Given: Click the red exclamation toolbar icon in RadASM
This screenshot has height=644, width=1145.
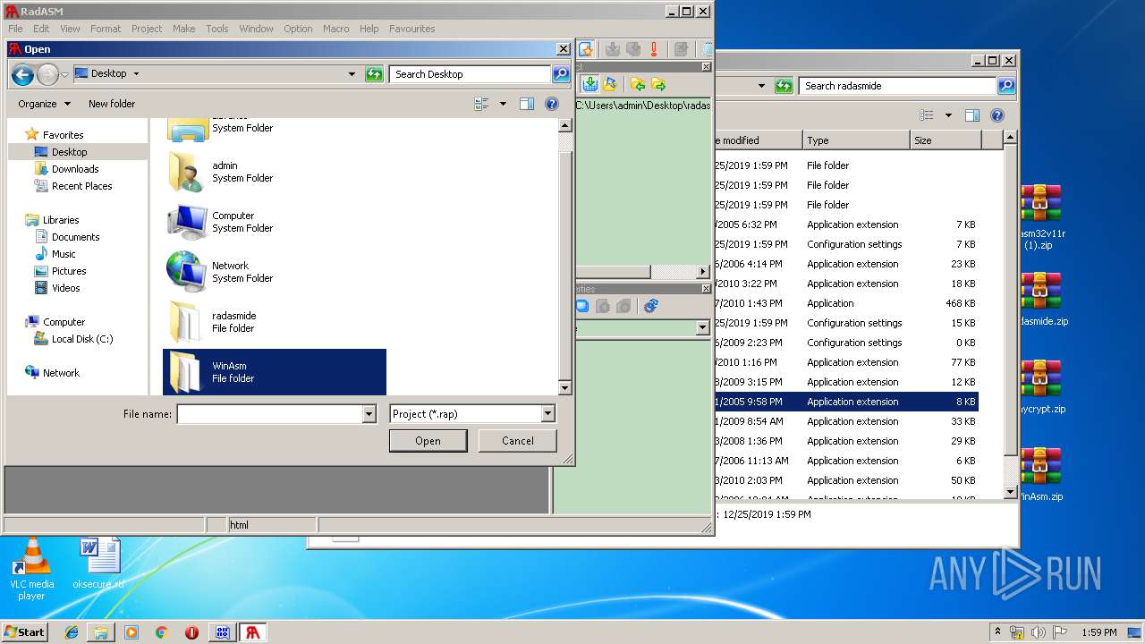Looking at the screenshot, I should (655, 49).
